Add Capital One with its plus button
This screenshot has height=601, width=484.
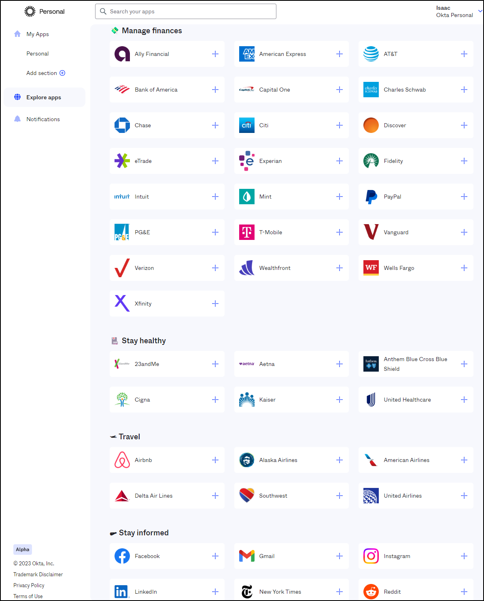[x=340, y=90]
